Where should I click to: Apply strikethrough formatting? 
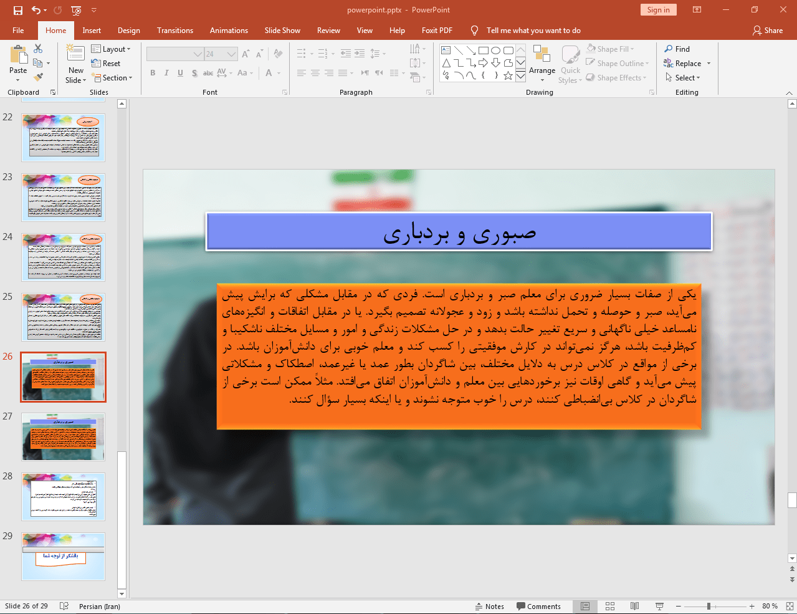(208, 73)
